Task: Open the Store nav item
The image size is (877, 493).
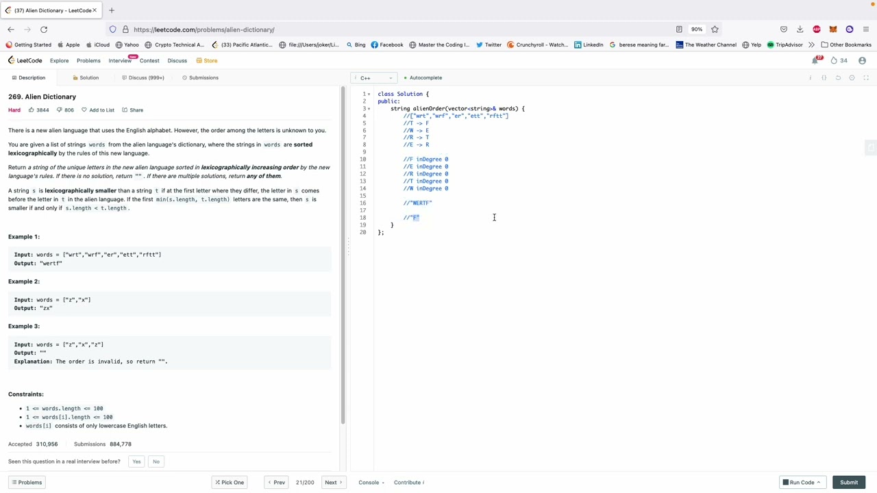Action: [x=206, y=60]
